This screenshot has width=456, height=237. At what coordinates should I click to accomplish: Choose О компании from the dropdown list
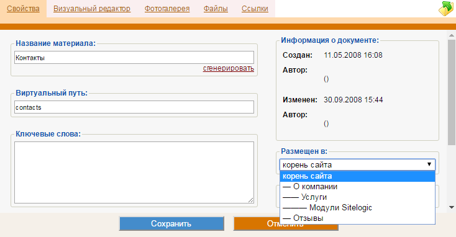point(357,187)
